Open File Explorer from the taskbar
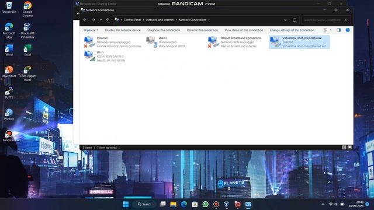Viewport: 374px width, 210px height. (x=174, y=204)
